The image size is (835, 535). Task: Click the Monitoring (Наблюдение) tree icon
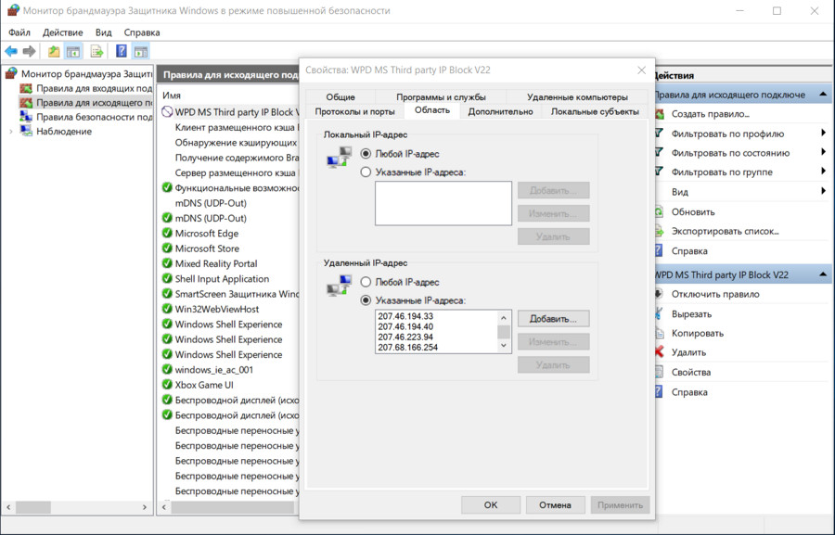(x=26, y=131)
